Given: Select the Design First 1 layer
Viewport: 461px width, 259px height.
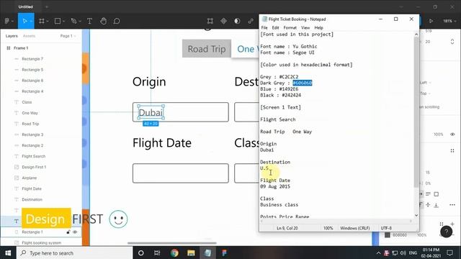Looking at the screenshot, I should point(34,167).
